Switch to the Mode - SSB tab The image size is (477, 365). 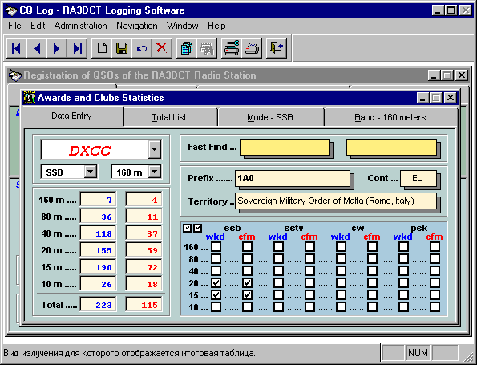pos(270,117)
